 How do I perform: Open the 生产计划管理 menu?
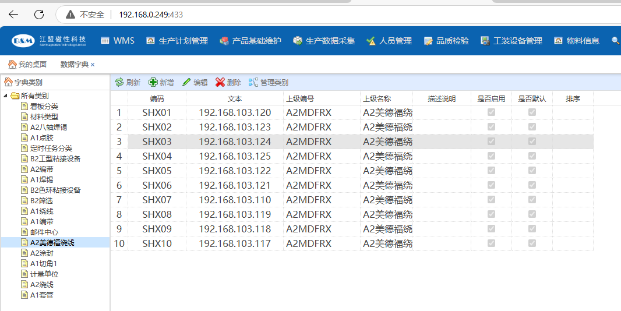click(177, 41)
